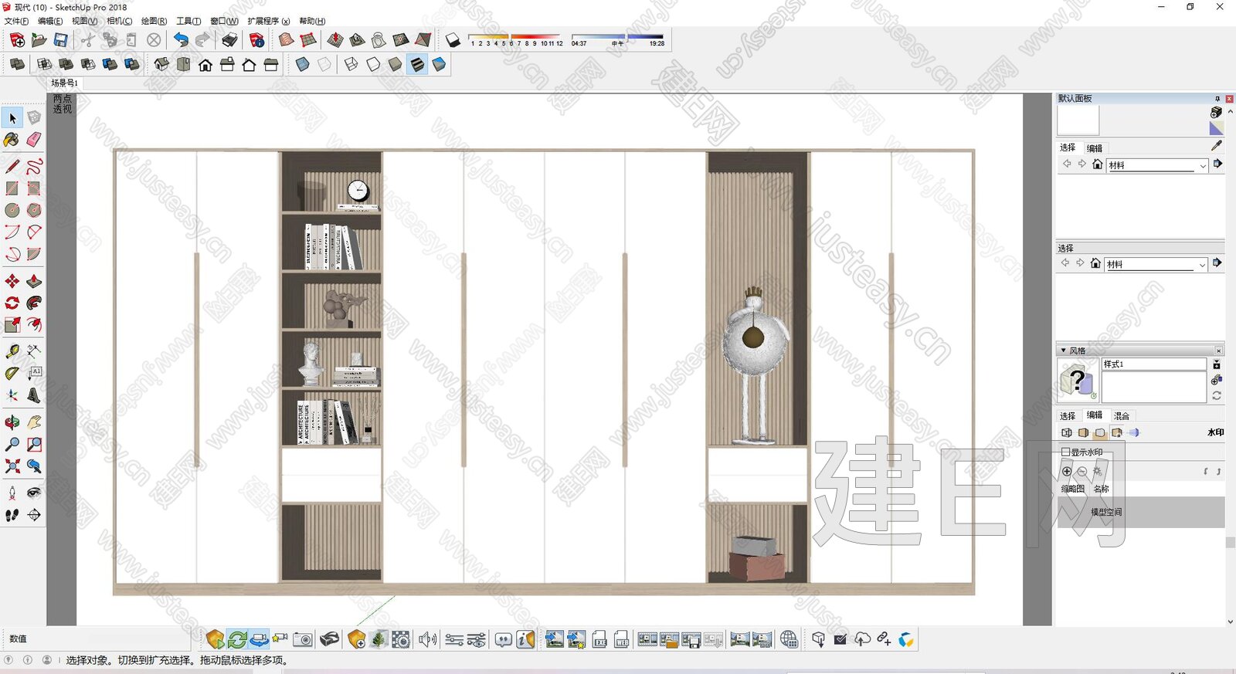
Task: Select the Zoom magnifier tool
Action: [12, 445]
